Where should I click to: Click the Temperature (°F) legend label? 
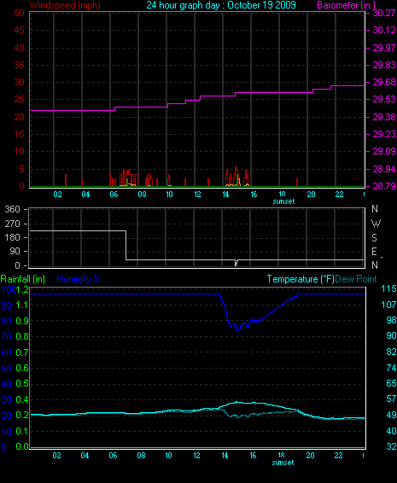[301, 279]
